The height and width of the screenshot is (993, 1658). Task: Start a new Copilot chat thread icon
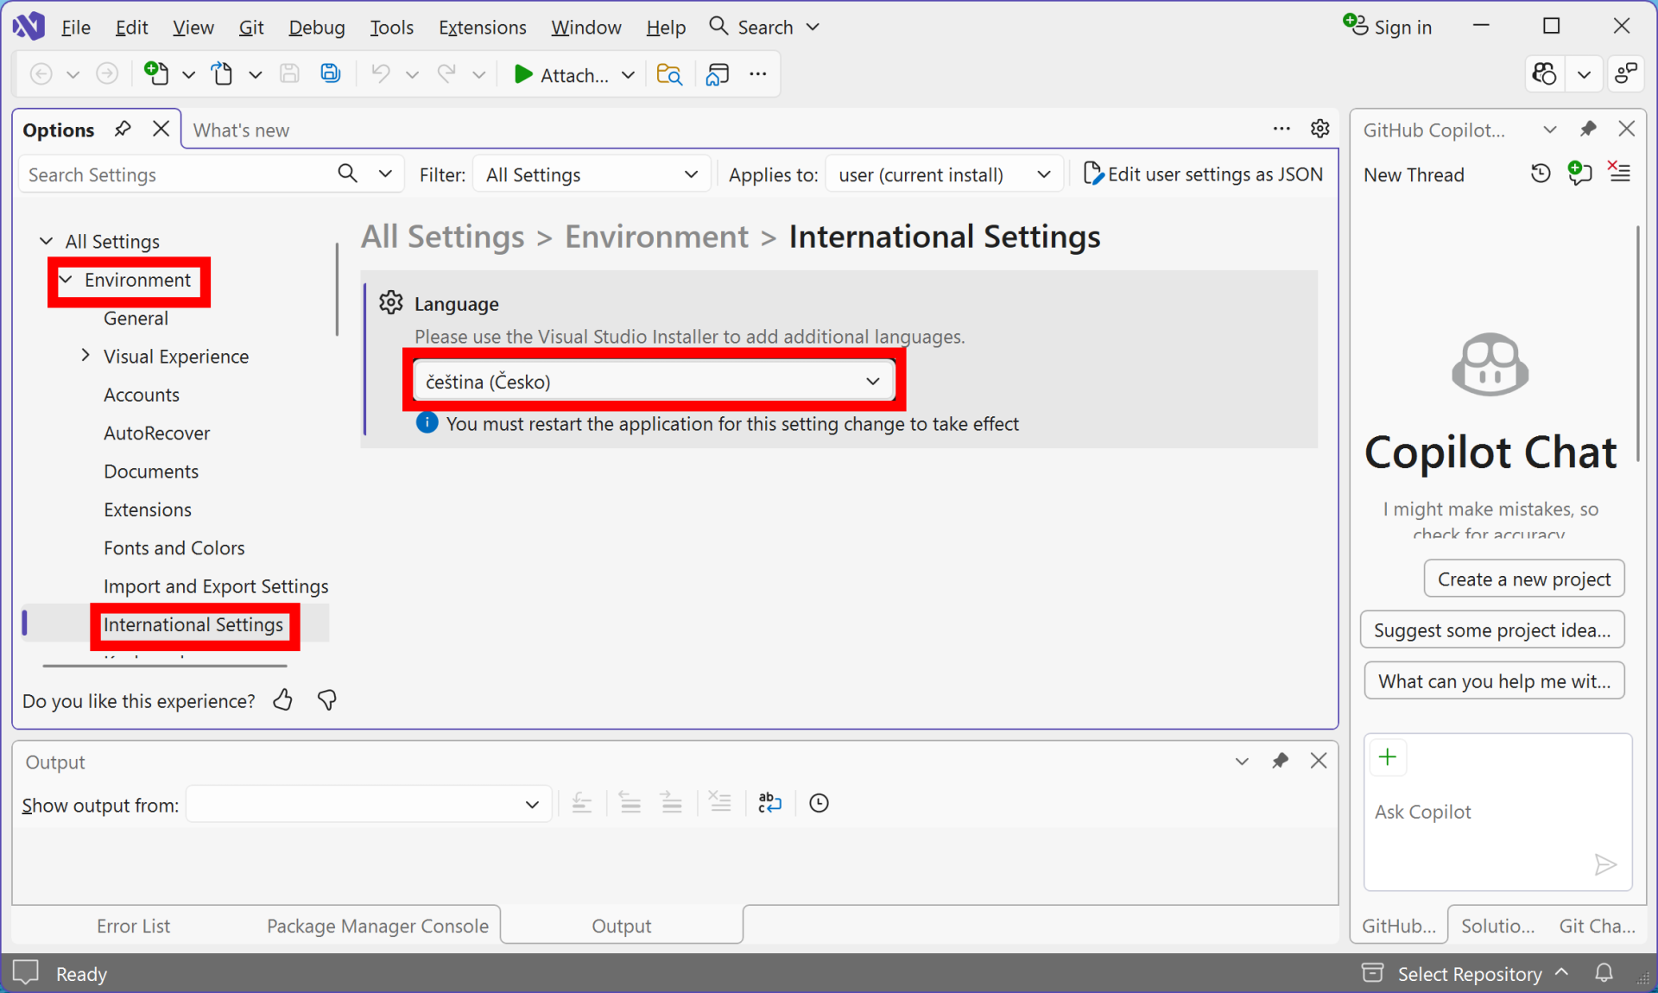pos(1579,173)
